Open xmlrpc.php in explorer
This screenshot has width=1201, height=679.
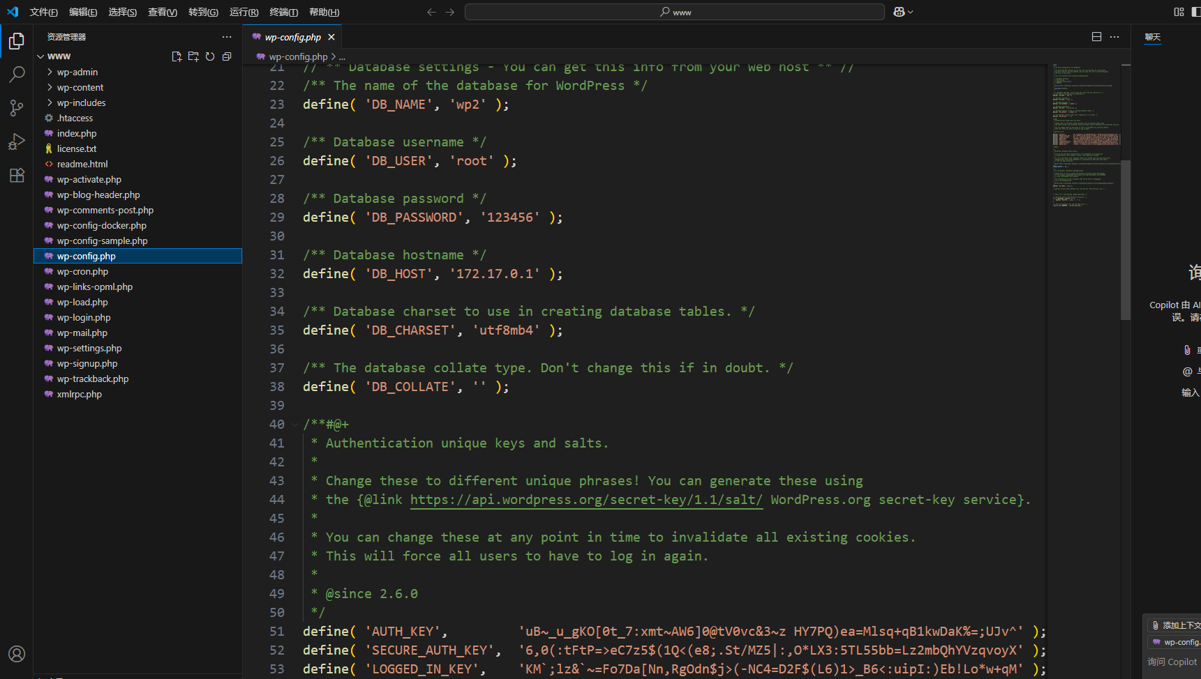[138, 394]
